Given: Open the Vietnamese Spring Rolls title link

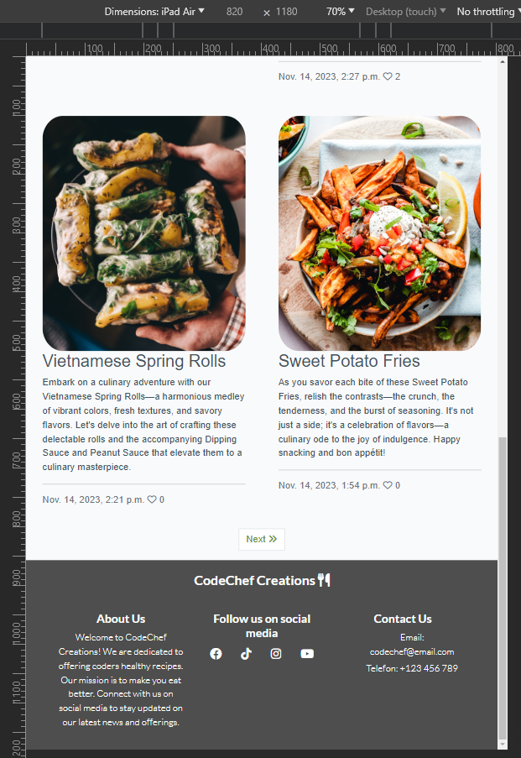Looking at the screenshot, I should [134, 361].
